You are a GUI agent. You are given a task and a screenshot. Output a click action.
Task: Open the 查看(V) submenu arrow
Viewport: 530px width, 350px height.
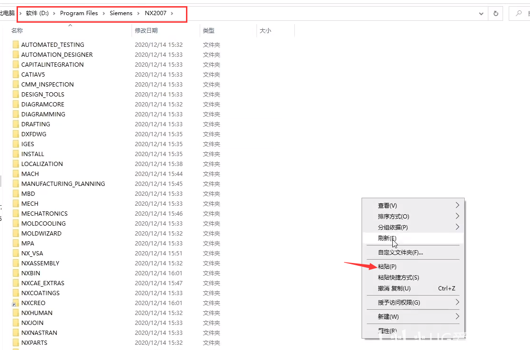coord(457,205)
